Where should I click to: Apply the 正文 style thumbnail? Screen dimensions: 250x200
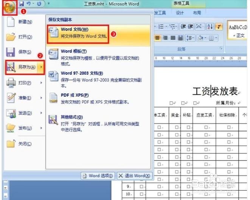(x=238, y=31)
